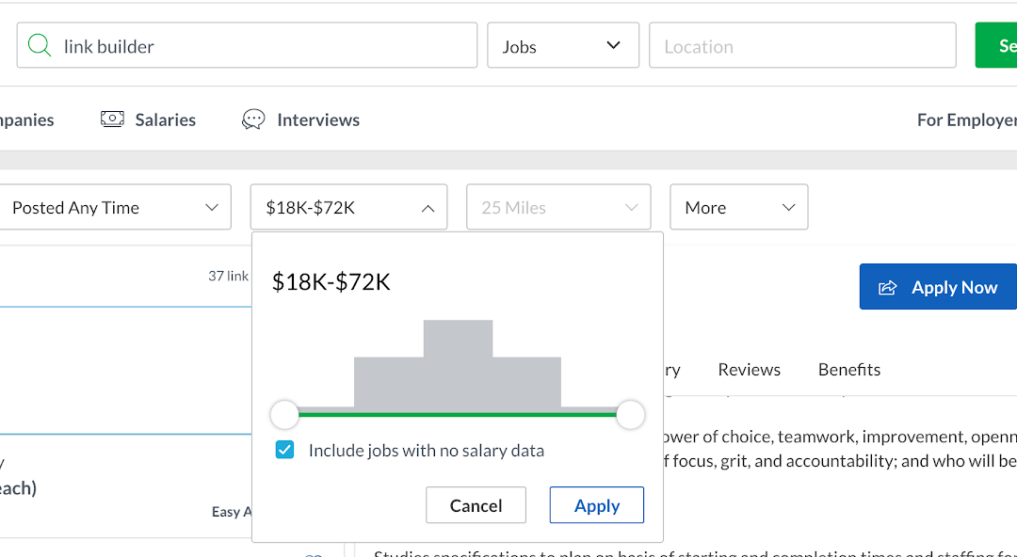Click the share icon on Apply Now
The image size is (1017, 557).
pos(887,288)
